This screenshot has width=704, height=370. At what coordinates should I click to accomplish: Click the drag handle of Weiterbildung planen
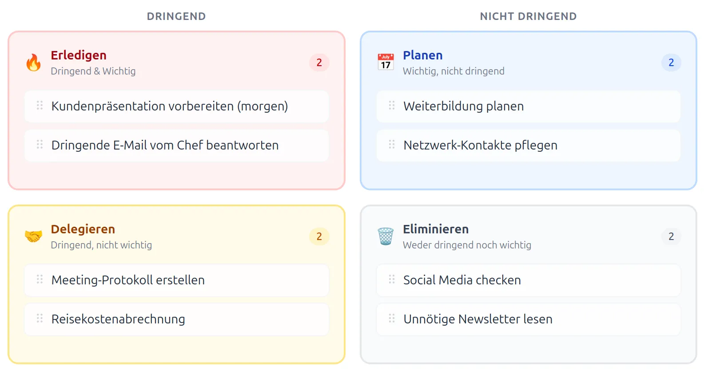point(391,106)
